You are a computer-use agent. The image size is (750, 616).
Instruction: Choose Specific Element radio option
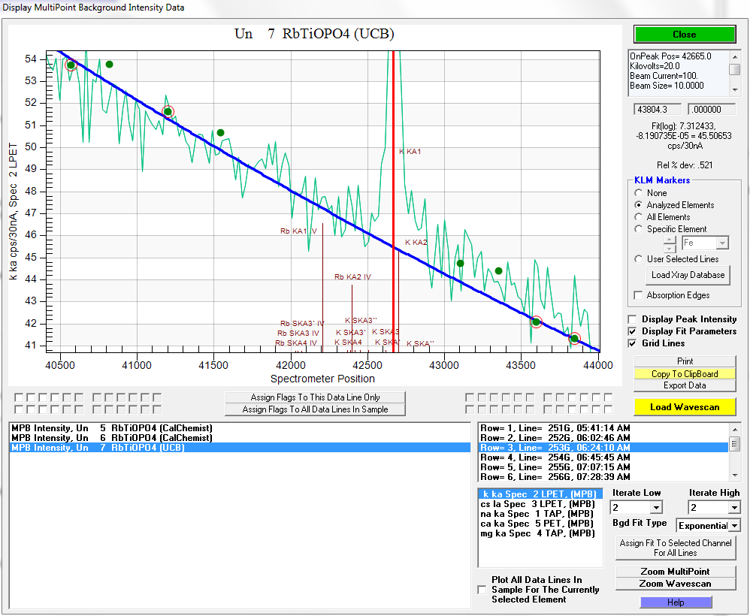coord(639,229)
